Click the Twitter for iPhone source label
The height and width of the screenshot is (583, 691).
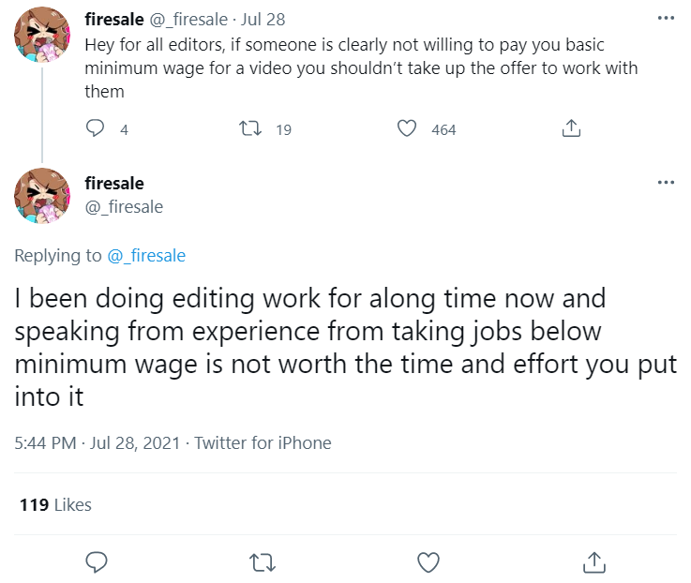pos(263,442)
